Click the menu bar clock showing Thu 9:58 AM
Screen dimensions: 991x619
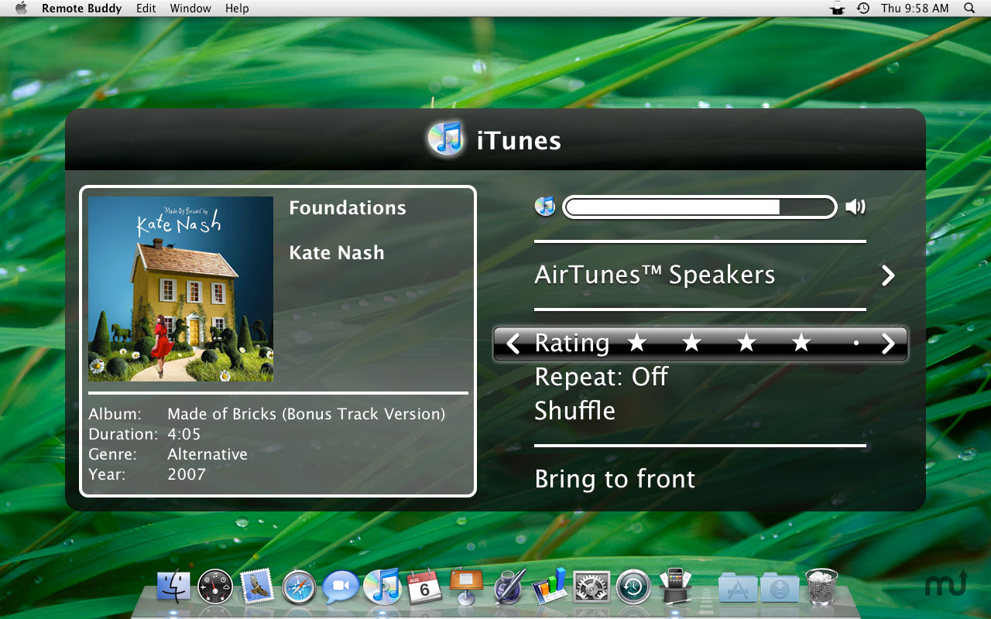[x=914, y=9]
